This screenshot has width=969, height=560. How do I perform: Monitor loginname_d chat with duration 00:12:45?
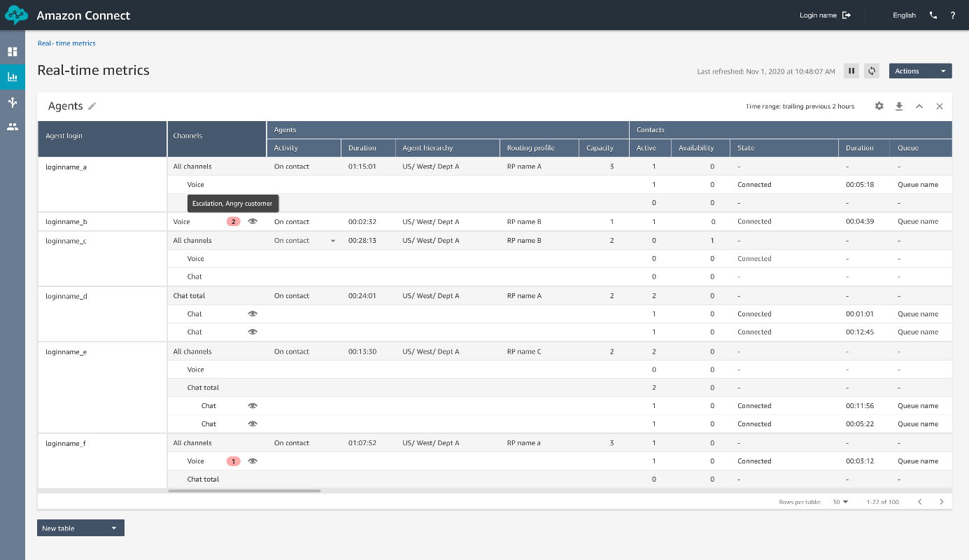click(253, 332)
